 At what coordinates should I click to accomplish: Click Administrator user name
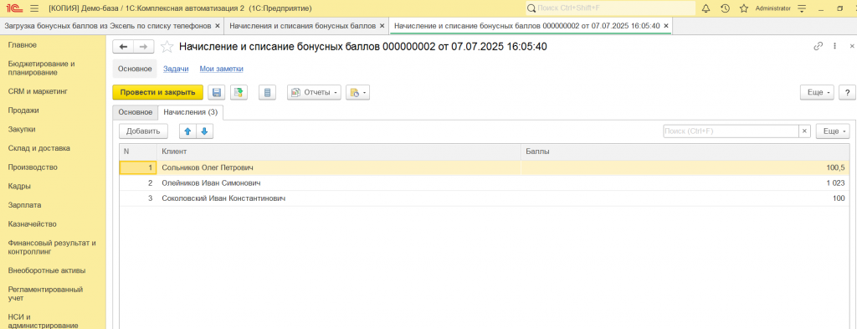[x=772, y=8]
